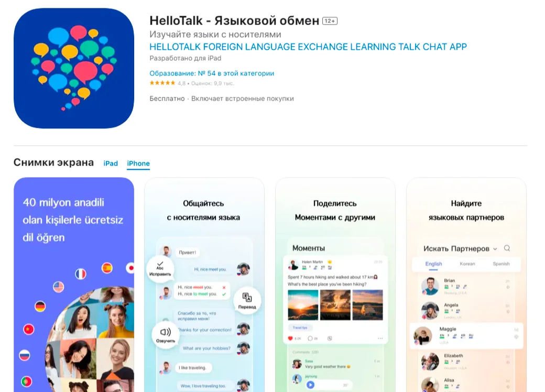Screen dimensions: 545x392
Task: Switch to iPad screenshots tab
Action: [x=111, y=164]
